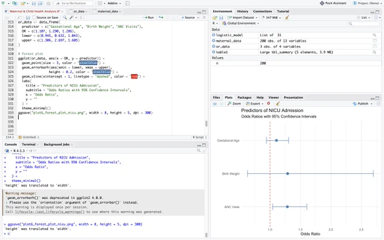The height and width of the screenshot is (240, 384).
Task: Click Go to file/function search field
Action: tap(73, 3)
